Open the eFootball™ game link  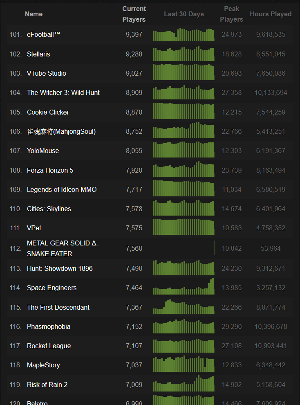43,35
